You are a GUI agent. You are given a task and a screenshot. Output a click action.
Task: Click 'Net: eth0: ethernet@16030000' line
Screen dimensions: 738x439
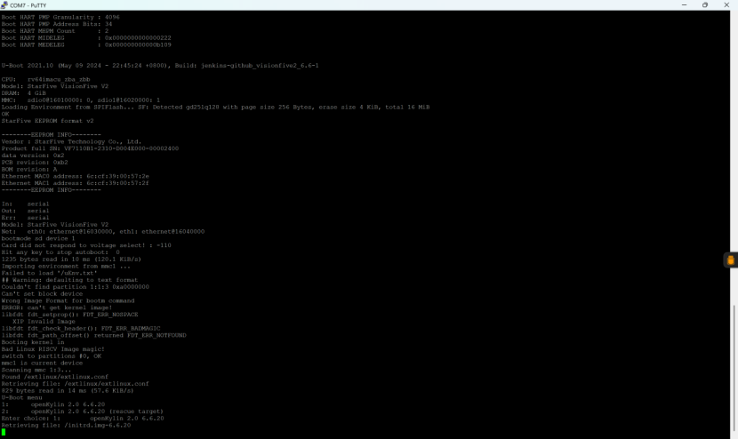point(103,232)
